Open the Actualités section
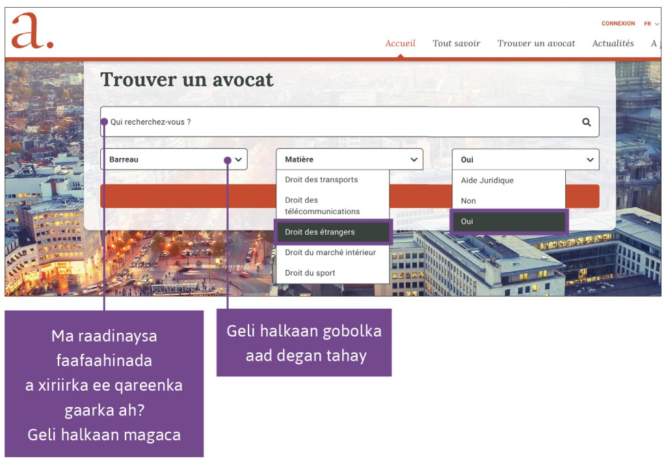This screenshot has height=474, width=666. [612, 43]
